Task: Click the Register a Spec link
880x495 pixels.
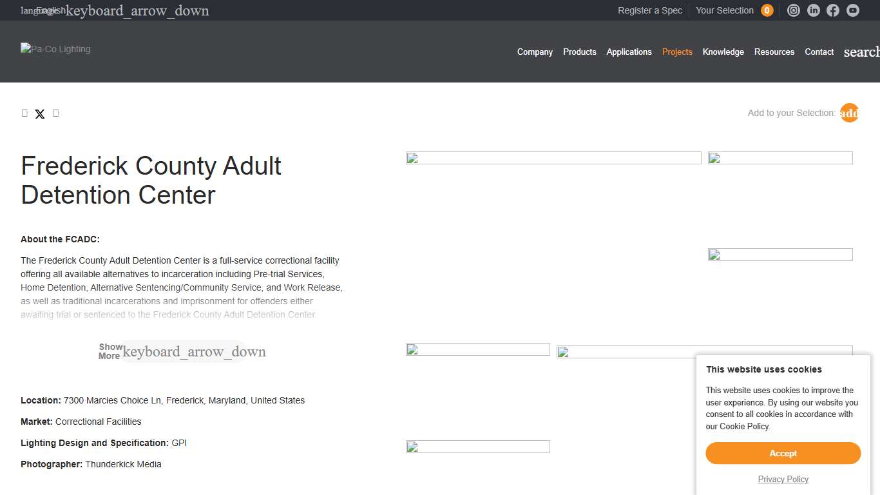Action: (649, 10)
